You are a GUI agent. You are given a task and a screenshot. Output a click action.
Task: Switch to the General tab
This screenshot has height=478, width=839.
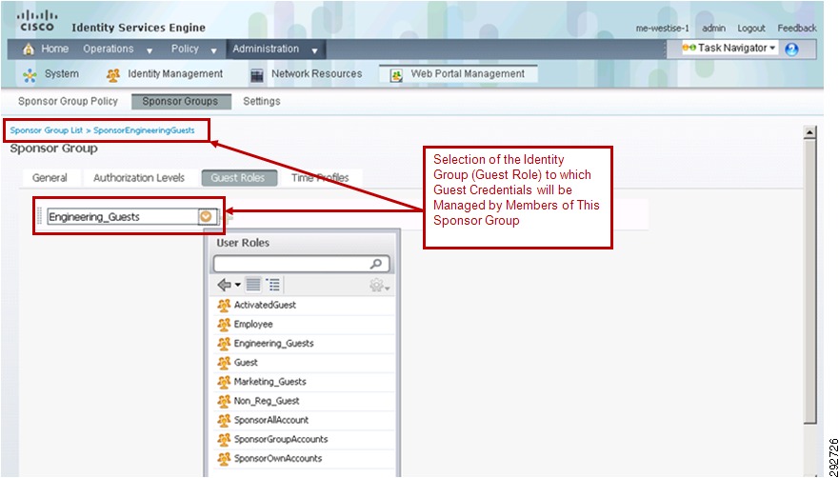50,178
